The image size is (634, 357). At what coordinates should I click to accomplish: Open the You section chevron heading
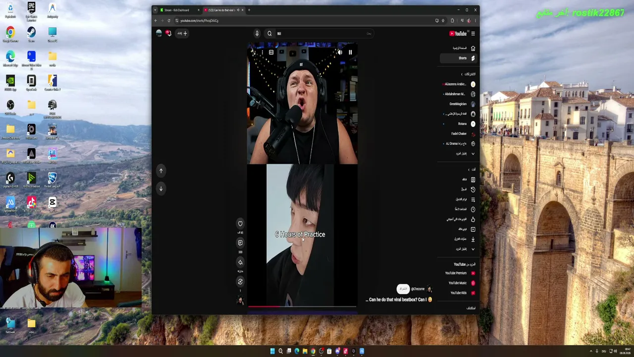[472, 170]
